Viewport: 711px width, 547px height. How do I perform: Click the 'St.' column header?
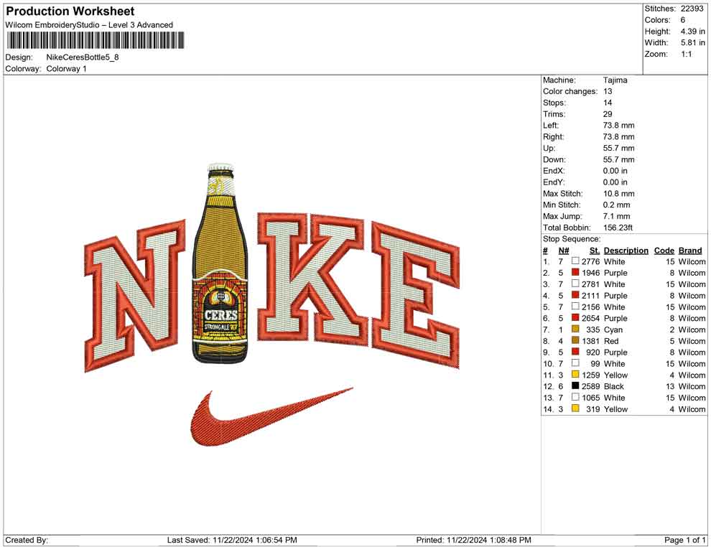coord(595,251)
